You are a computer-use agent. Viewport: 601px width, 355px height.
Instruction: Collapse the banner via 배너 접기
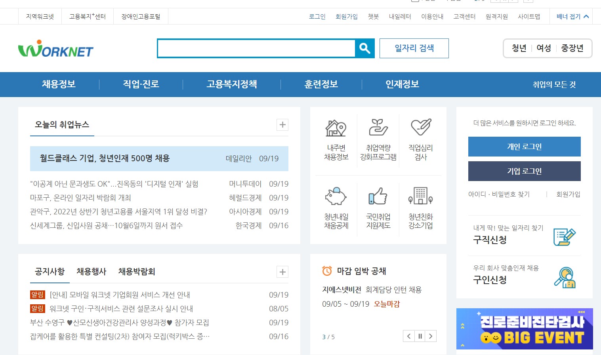pyautogui.click(x=570, y=16)
